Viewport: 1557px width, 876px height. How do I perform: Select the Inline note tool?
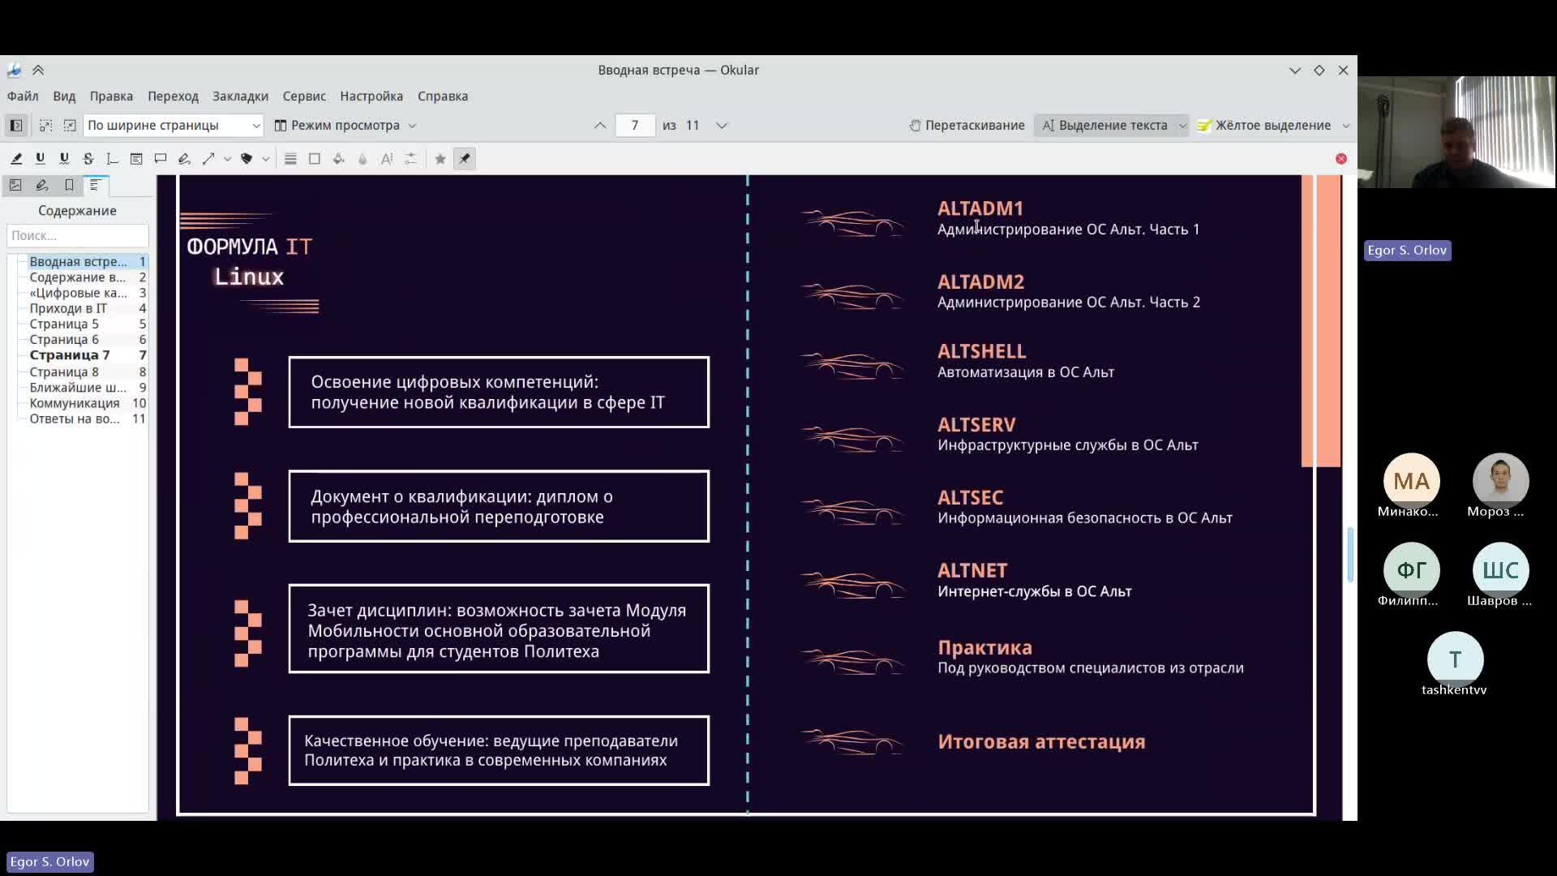[136, 159]
